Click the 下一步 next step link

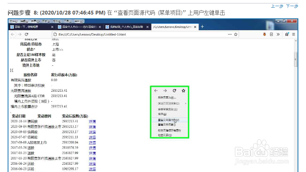point(292,6)
